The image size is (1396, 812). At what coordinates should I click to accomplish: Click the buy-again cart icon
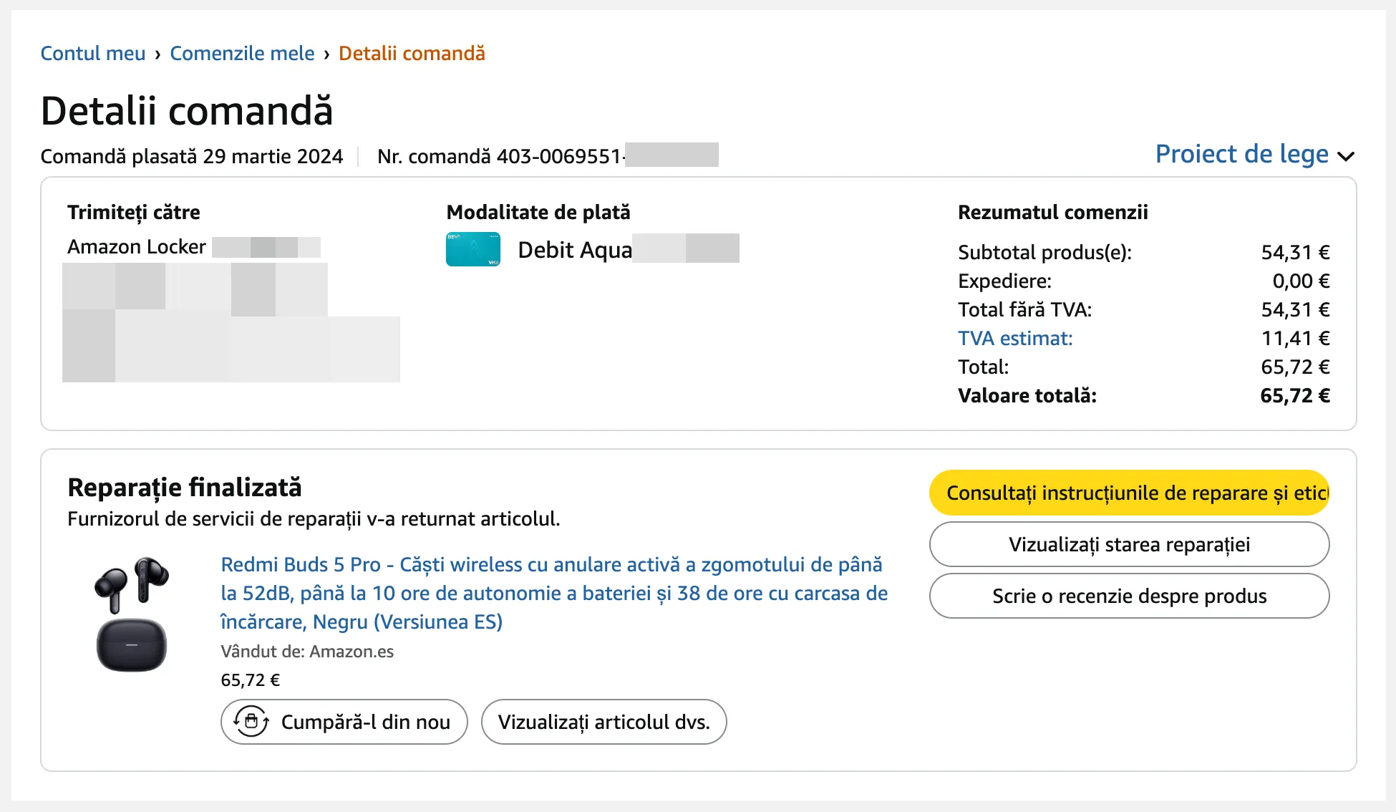(251, 721)
